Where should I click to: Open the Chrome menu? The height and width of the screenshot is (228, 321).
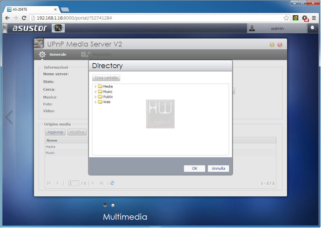pyautogui.click(x=314, y=18)
